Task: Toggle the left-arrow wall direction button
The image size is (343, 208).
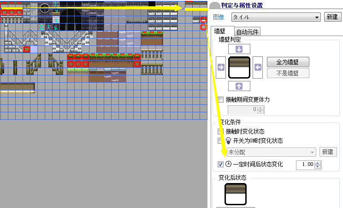Action: point(258,67)
